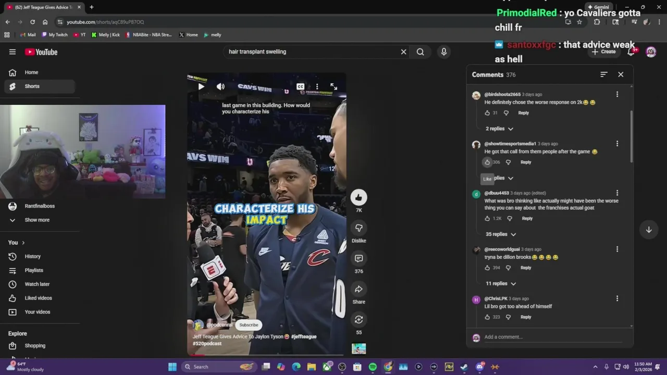
Task: Open the YouTube notifications bell
Action: pos(631,52)
